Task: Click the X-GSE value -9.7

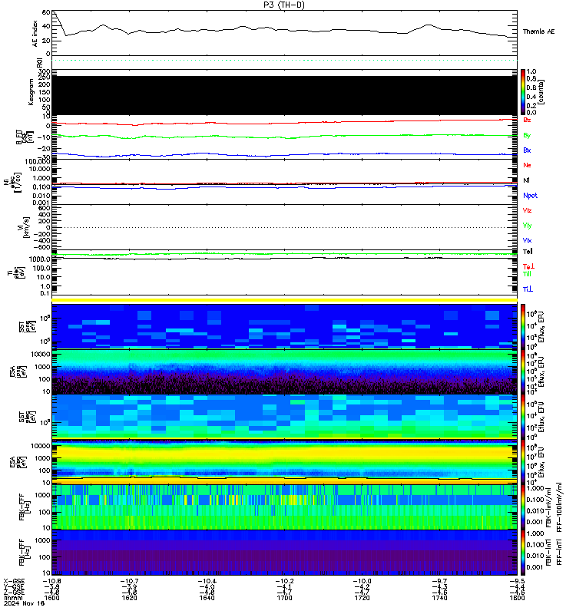Action: (x=439, y=581)
